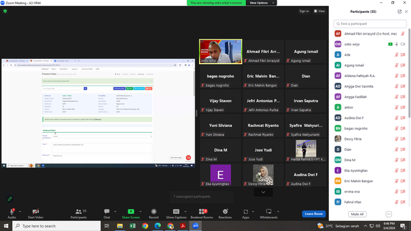Screen dimensions: 411x231
Task: Toggle Show Captions CC icon
Action: (x=176, y=211)
